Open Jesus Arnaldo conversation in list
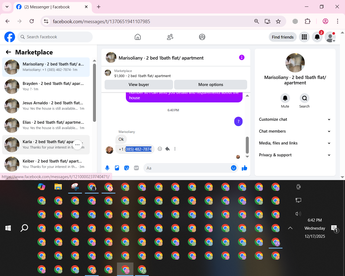The image size is (345, 276). click(46, 106)
